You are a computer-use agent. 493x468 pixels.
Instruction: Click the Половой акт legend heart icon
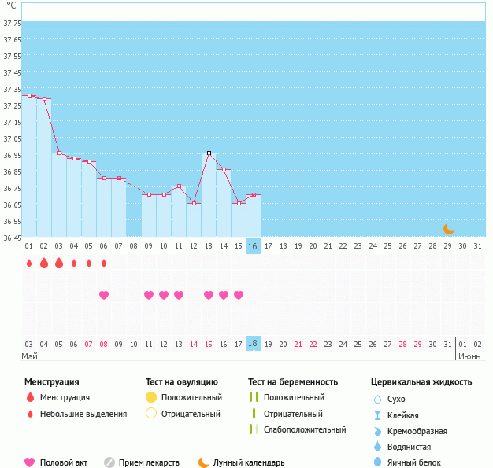[x=30, y=462]
